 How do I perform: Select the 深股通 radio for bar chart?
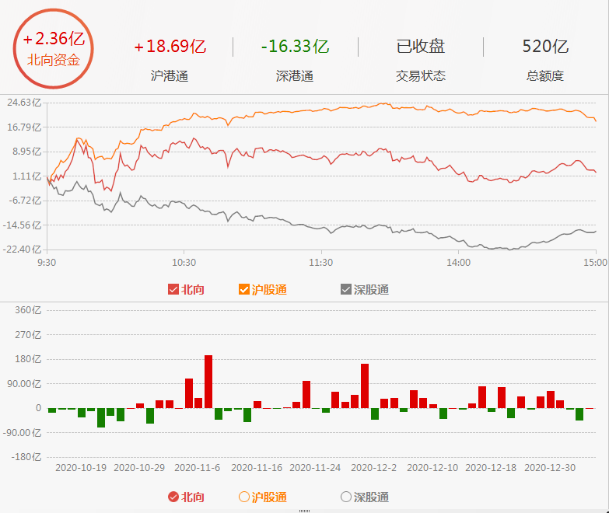(345, 497)
